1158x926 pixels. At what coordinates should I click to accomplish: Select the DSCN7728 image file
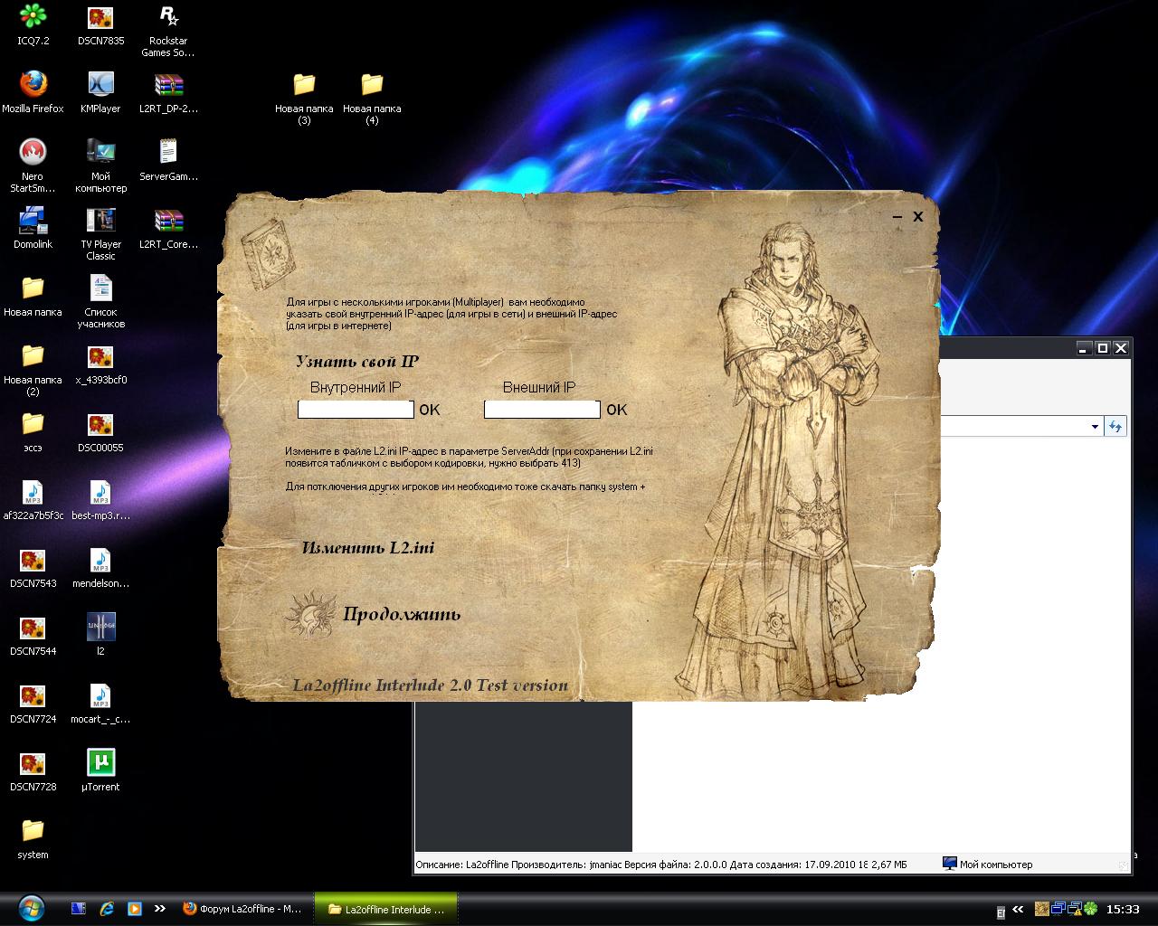pos(33,770)
